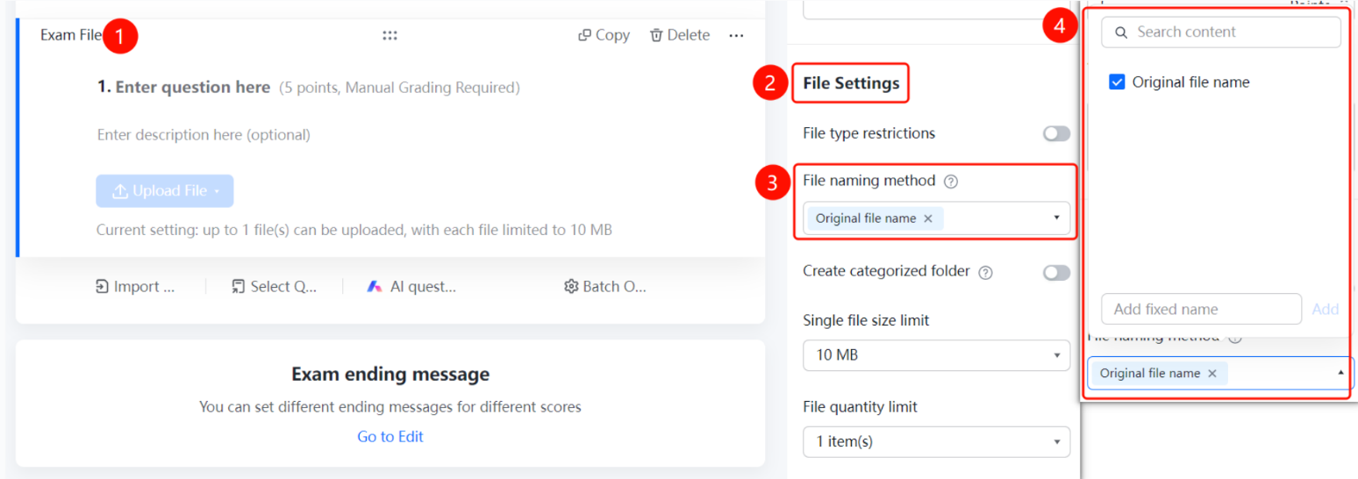The width and height of the screenshot is (1358, 479).
Task: Click the optional description field
Action: pyautogui.click(x=204, y=134)
